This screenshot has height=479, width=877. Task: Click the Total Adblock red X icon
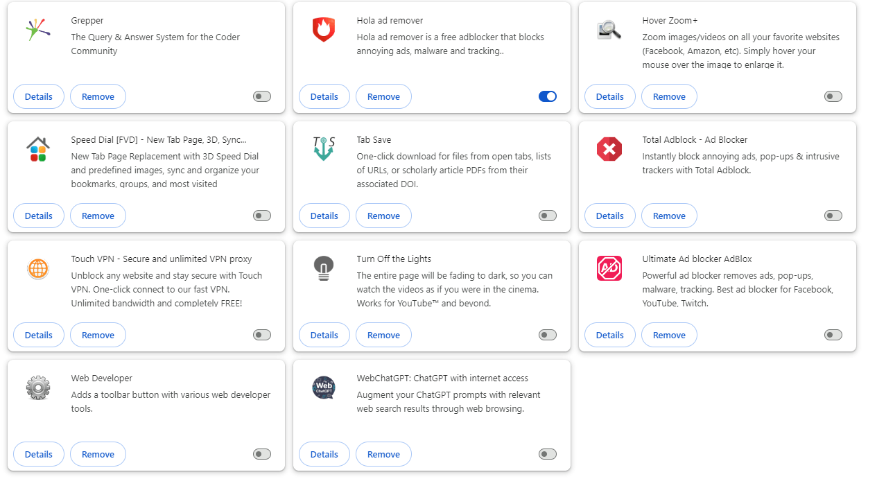tap(609, 148)
